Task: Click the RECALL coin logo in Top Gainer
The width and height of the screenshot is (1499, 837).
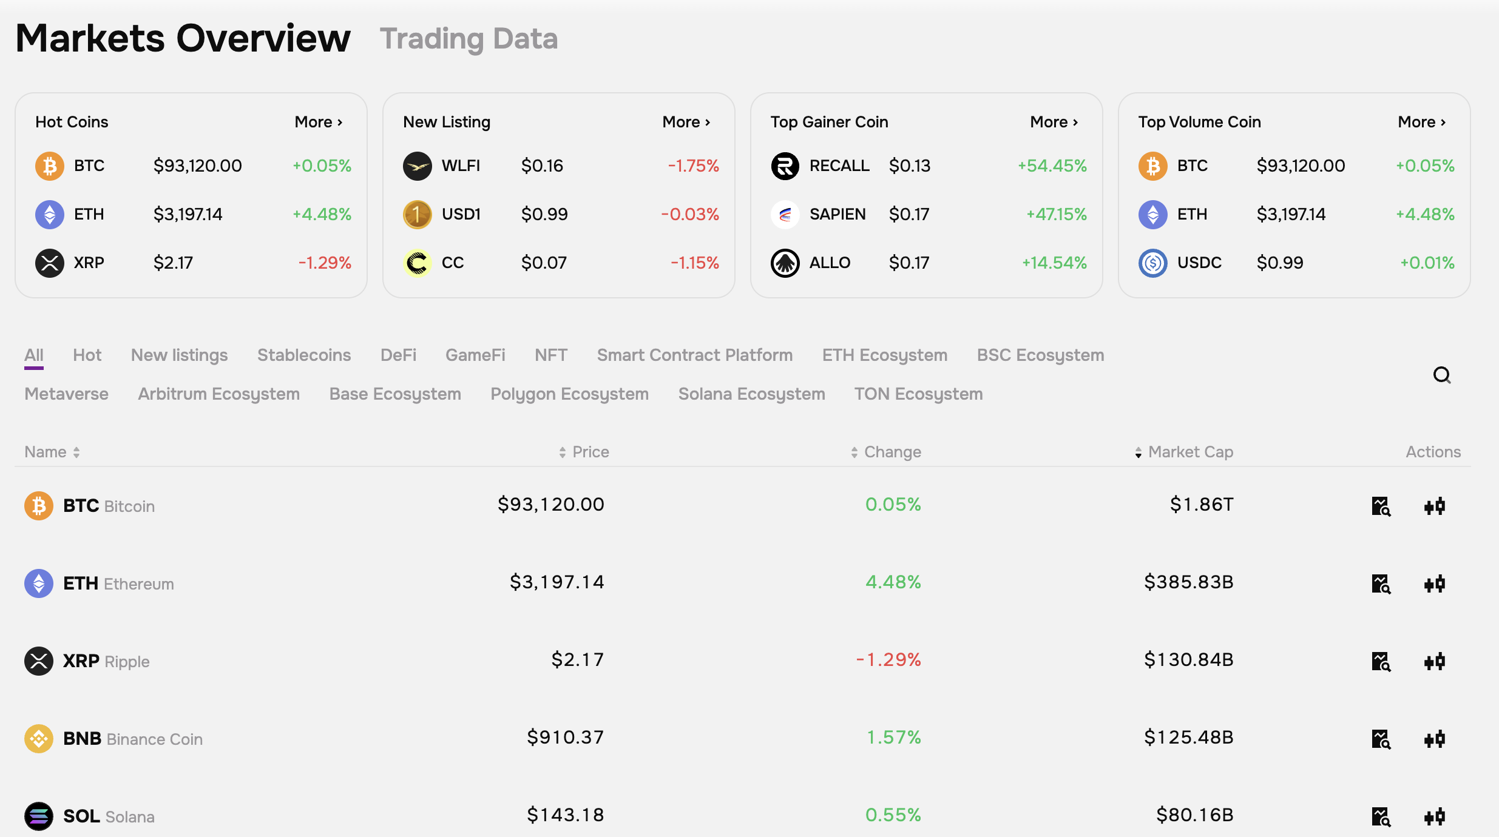Action: pos(785,166)
